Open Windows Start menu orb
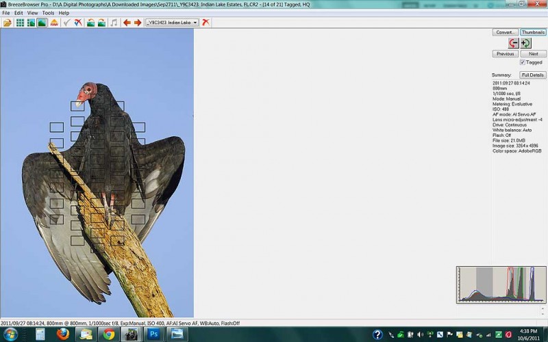 [x=10, y=334]
